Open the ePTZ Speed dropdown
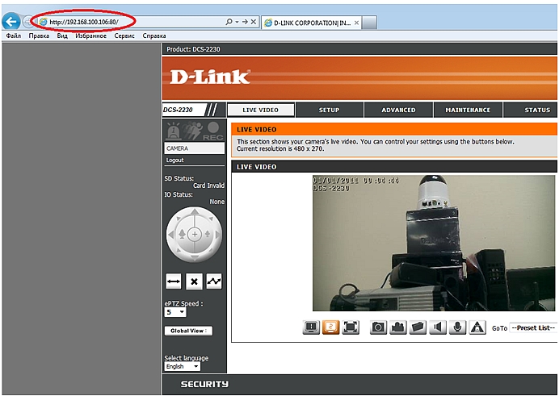559x396 pixels. (175, 311)
